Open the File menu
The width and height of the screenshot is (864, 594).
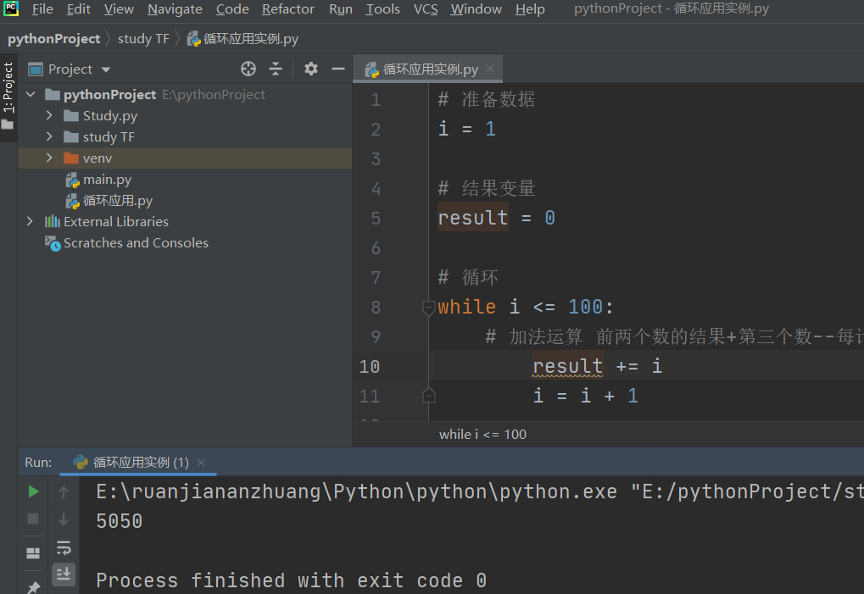point(42,8)
